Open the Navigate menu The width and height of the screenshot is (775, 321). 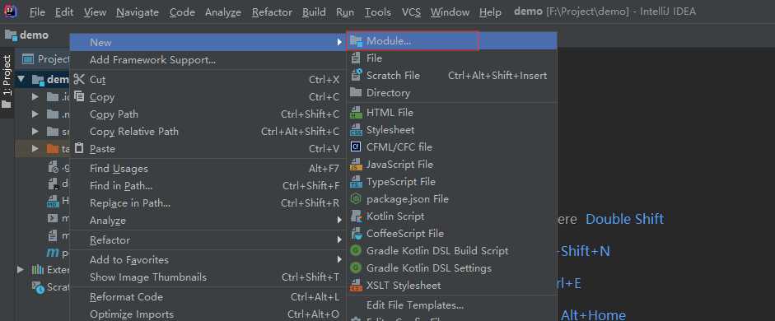click(x=138, y=12)
